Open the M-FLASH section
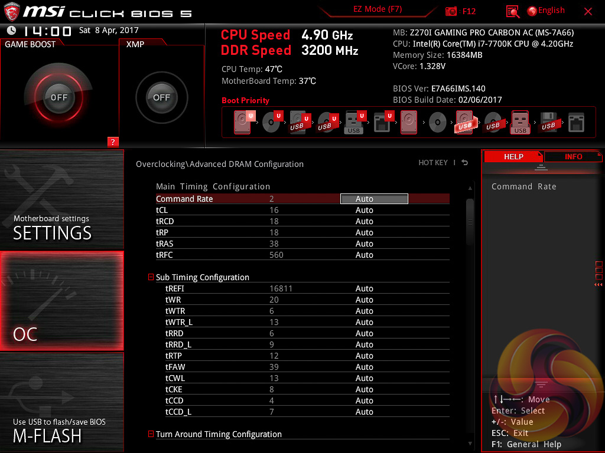605x453 pixels. 61,402
